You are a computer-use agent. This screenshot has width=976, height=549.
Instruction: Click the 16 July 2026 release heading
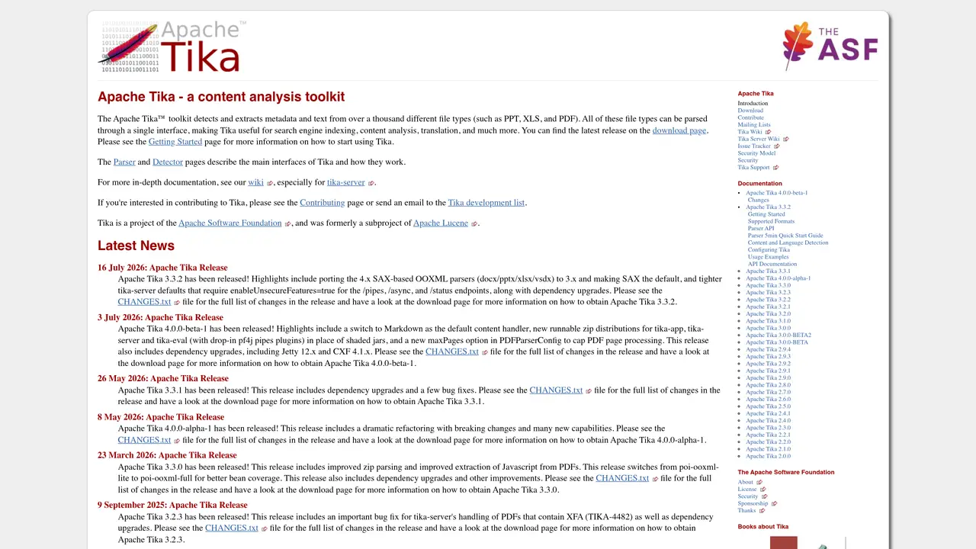pyautogui.click(x=162, y=268)
